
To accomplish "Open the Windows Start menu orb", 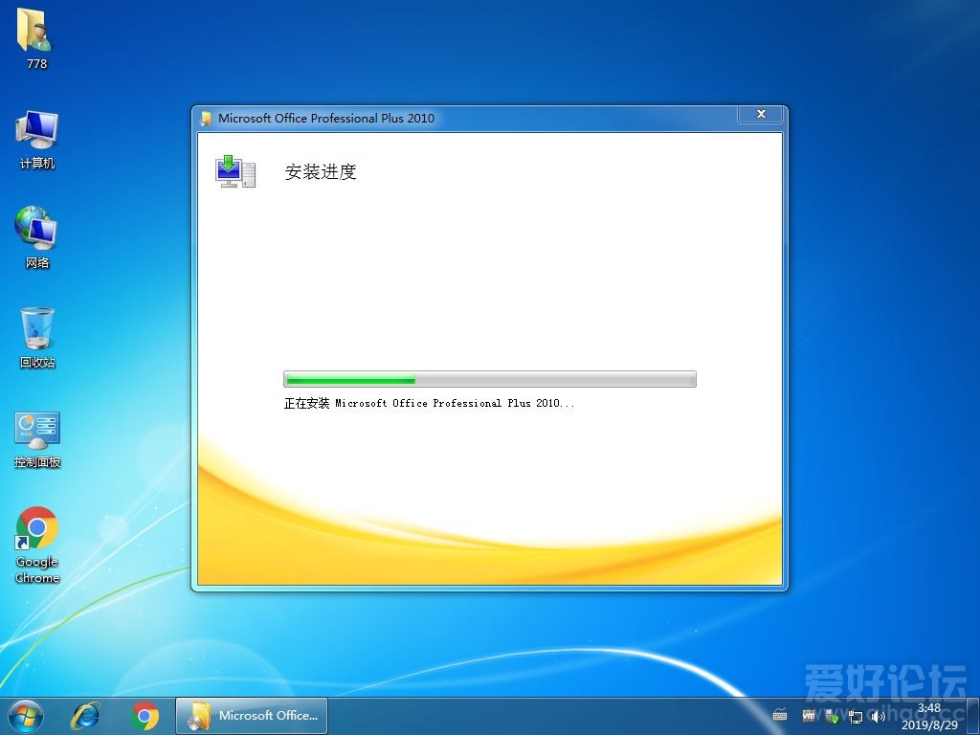I will [26, 716].
